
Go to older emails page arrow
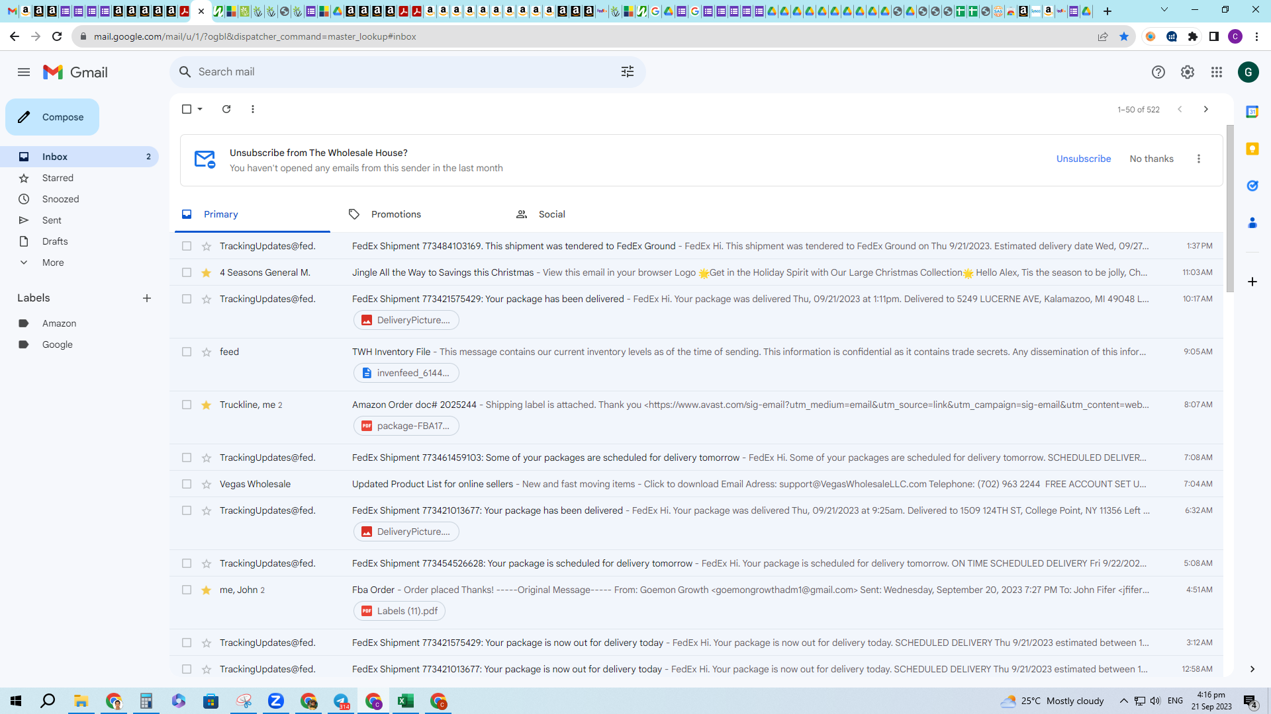point(1206,109)
